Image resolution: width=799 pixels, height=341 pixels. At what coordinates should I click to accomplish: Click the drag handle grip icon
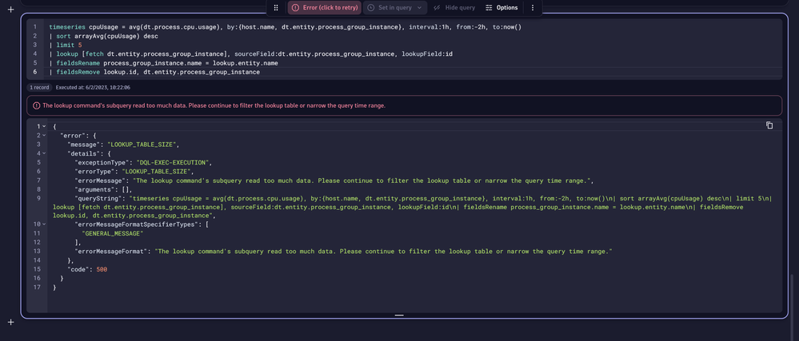(276, 7)
